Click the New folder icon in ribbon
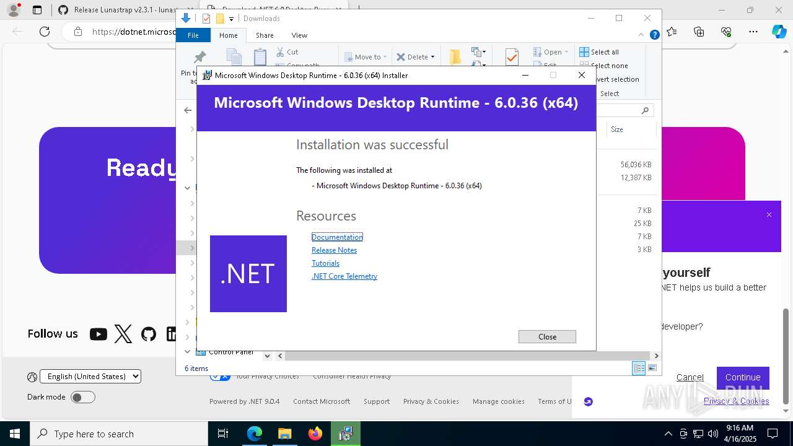The height and width of the screenshot is (446, 793). coord(455,57)
